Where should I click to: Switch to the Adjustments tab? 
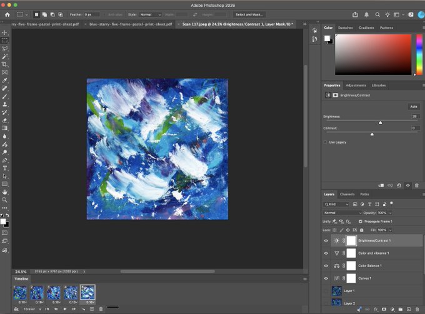point(356,86)
